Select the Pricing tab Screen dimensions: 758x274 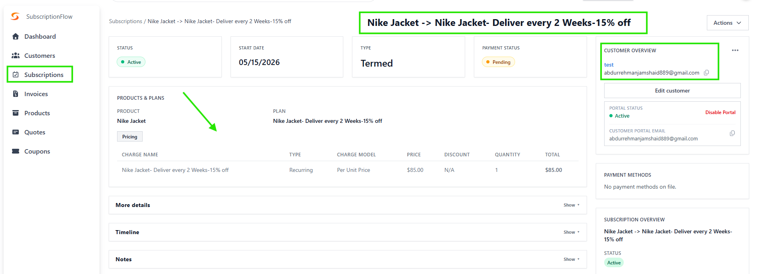click(x=129, y=136)
